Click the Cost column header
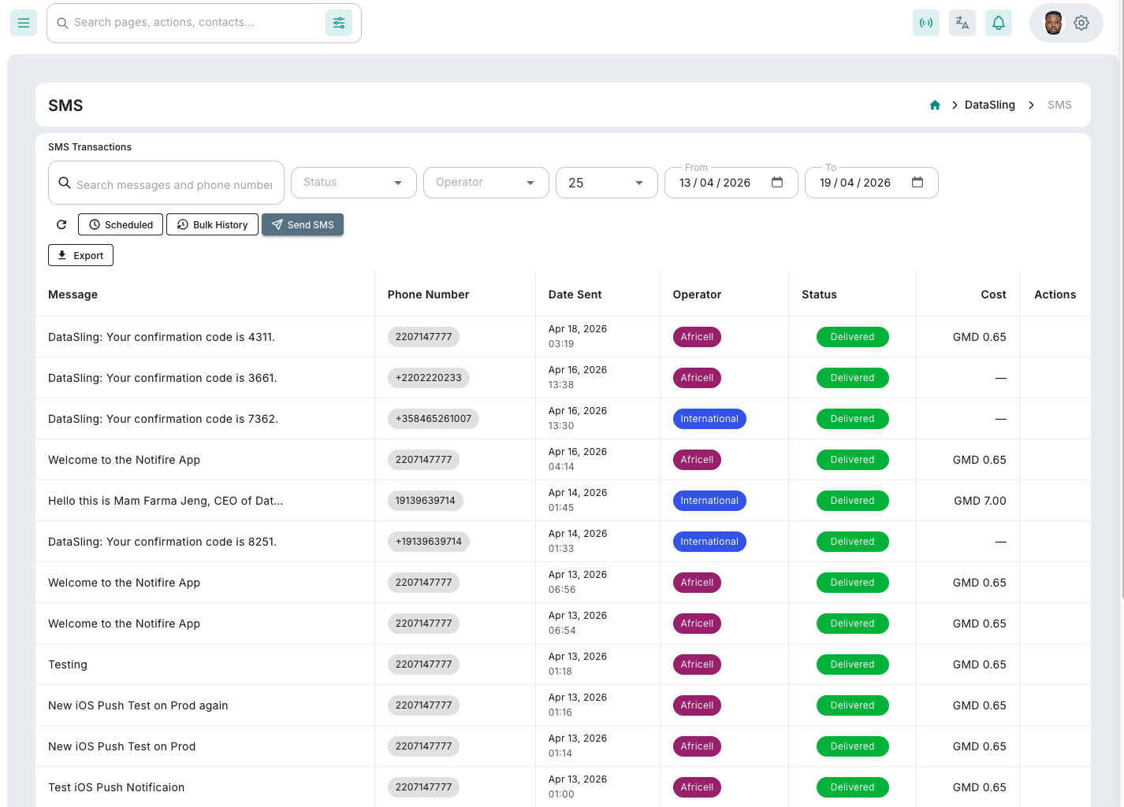Viewport: 1124px width, 807px height. point(993,294)
